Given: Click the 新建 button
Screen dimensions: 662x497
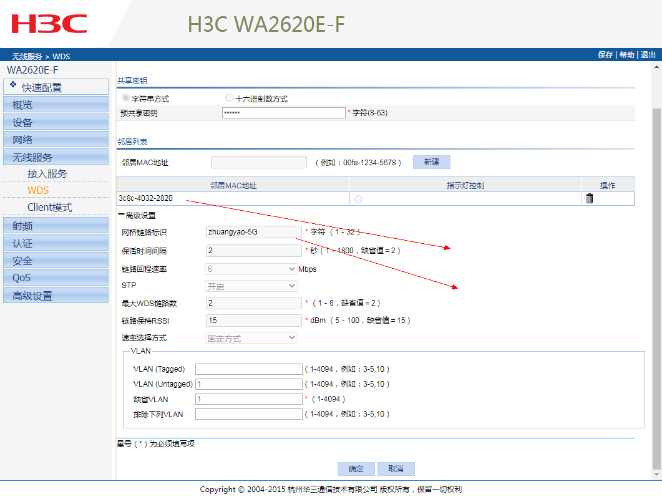Looking at the screenshot, I should tap(432, 162).
